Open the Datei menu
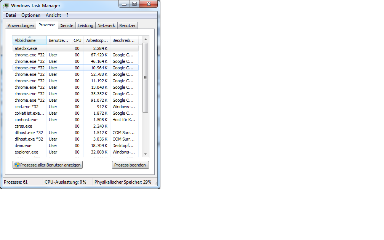384x240 pixels. (x=11, y=15)
